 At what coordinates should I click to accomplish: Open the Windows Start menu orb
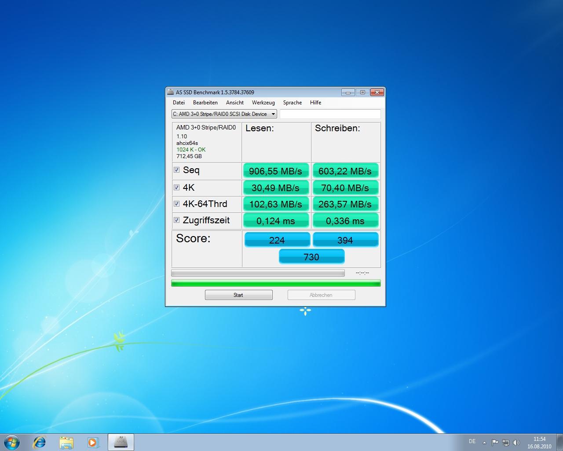tap(12, 442)
